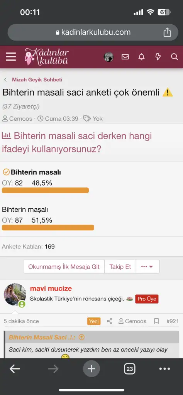Click Okunmamış İlk Mesaja Git button

pos(64,267)
